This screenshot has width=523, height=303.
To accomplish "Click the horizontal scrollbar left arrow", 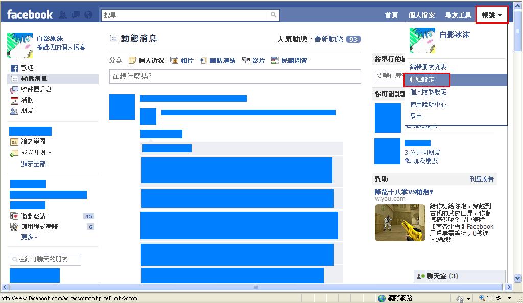I will coord(5,287).
